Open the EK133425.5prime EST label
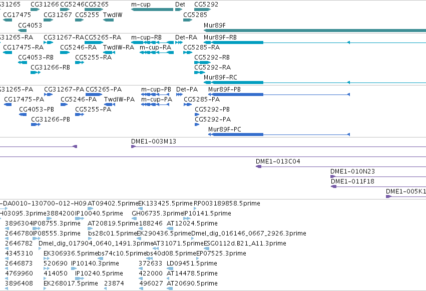This screenshot has width=426, height=291. coord(166,203)
